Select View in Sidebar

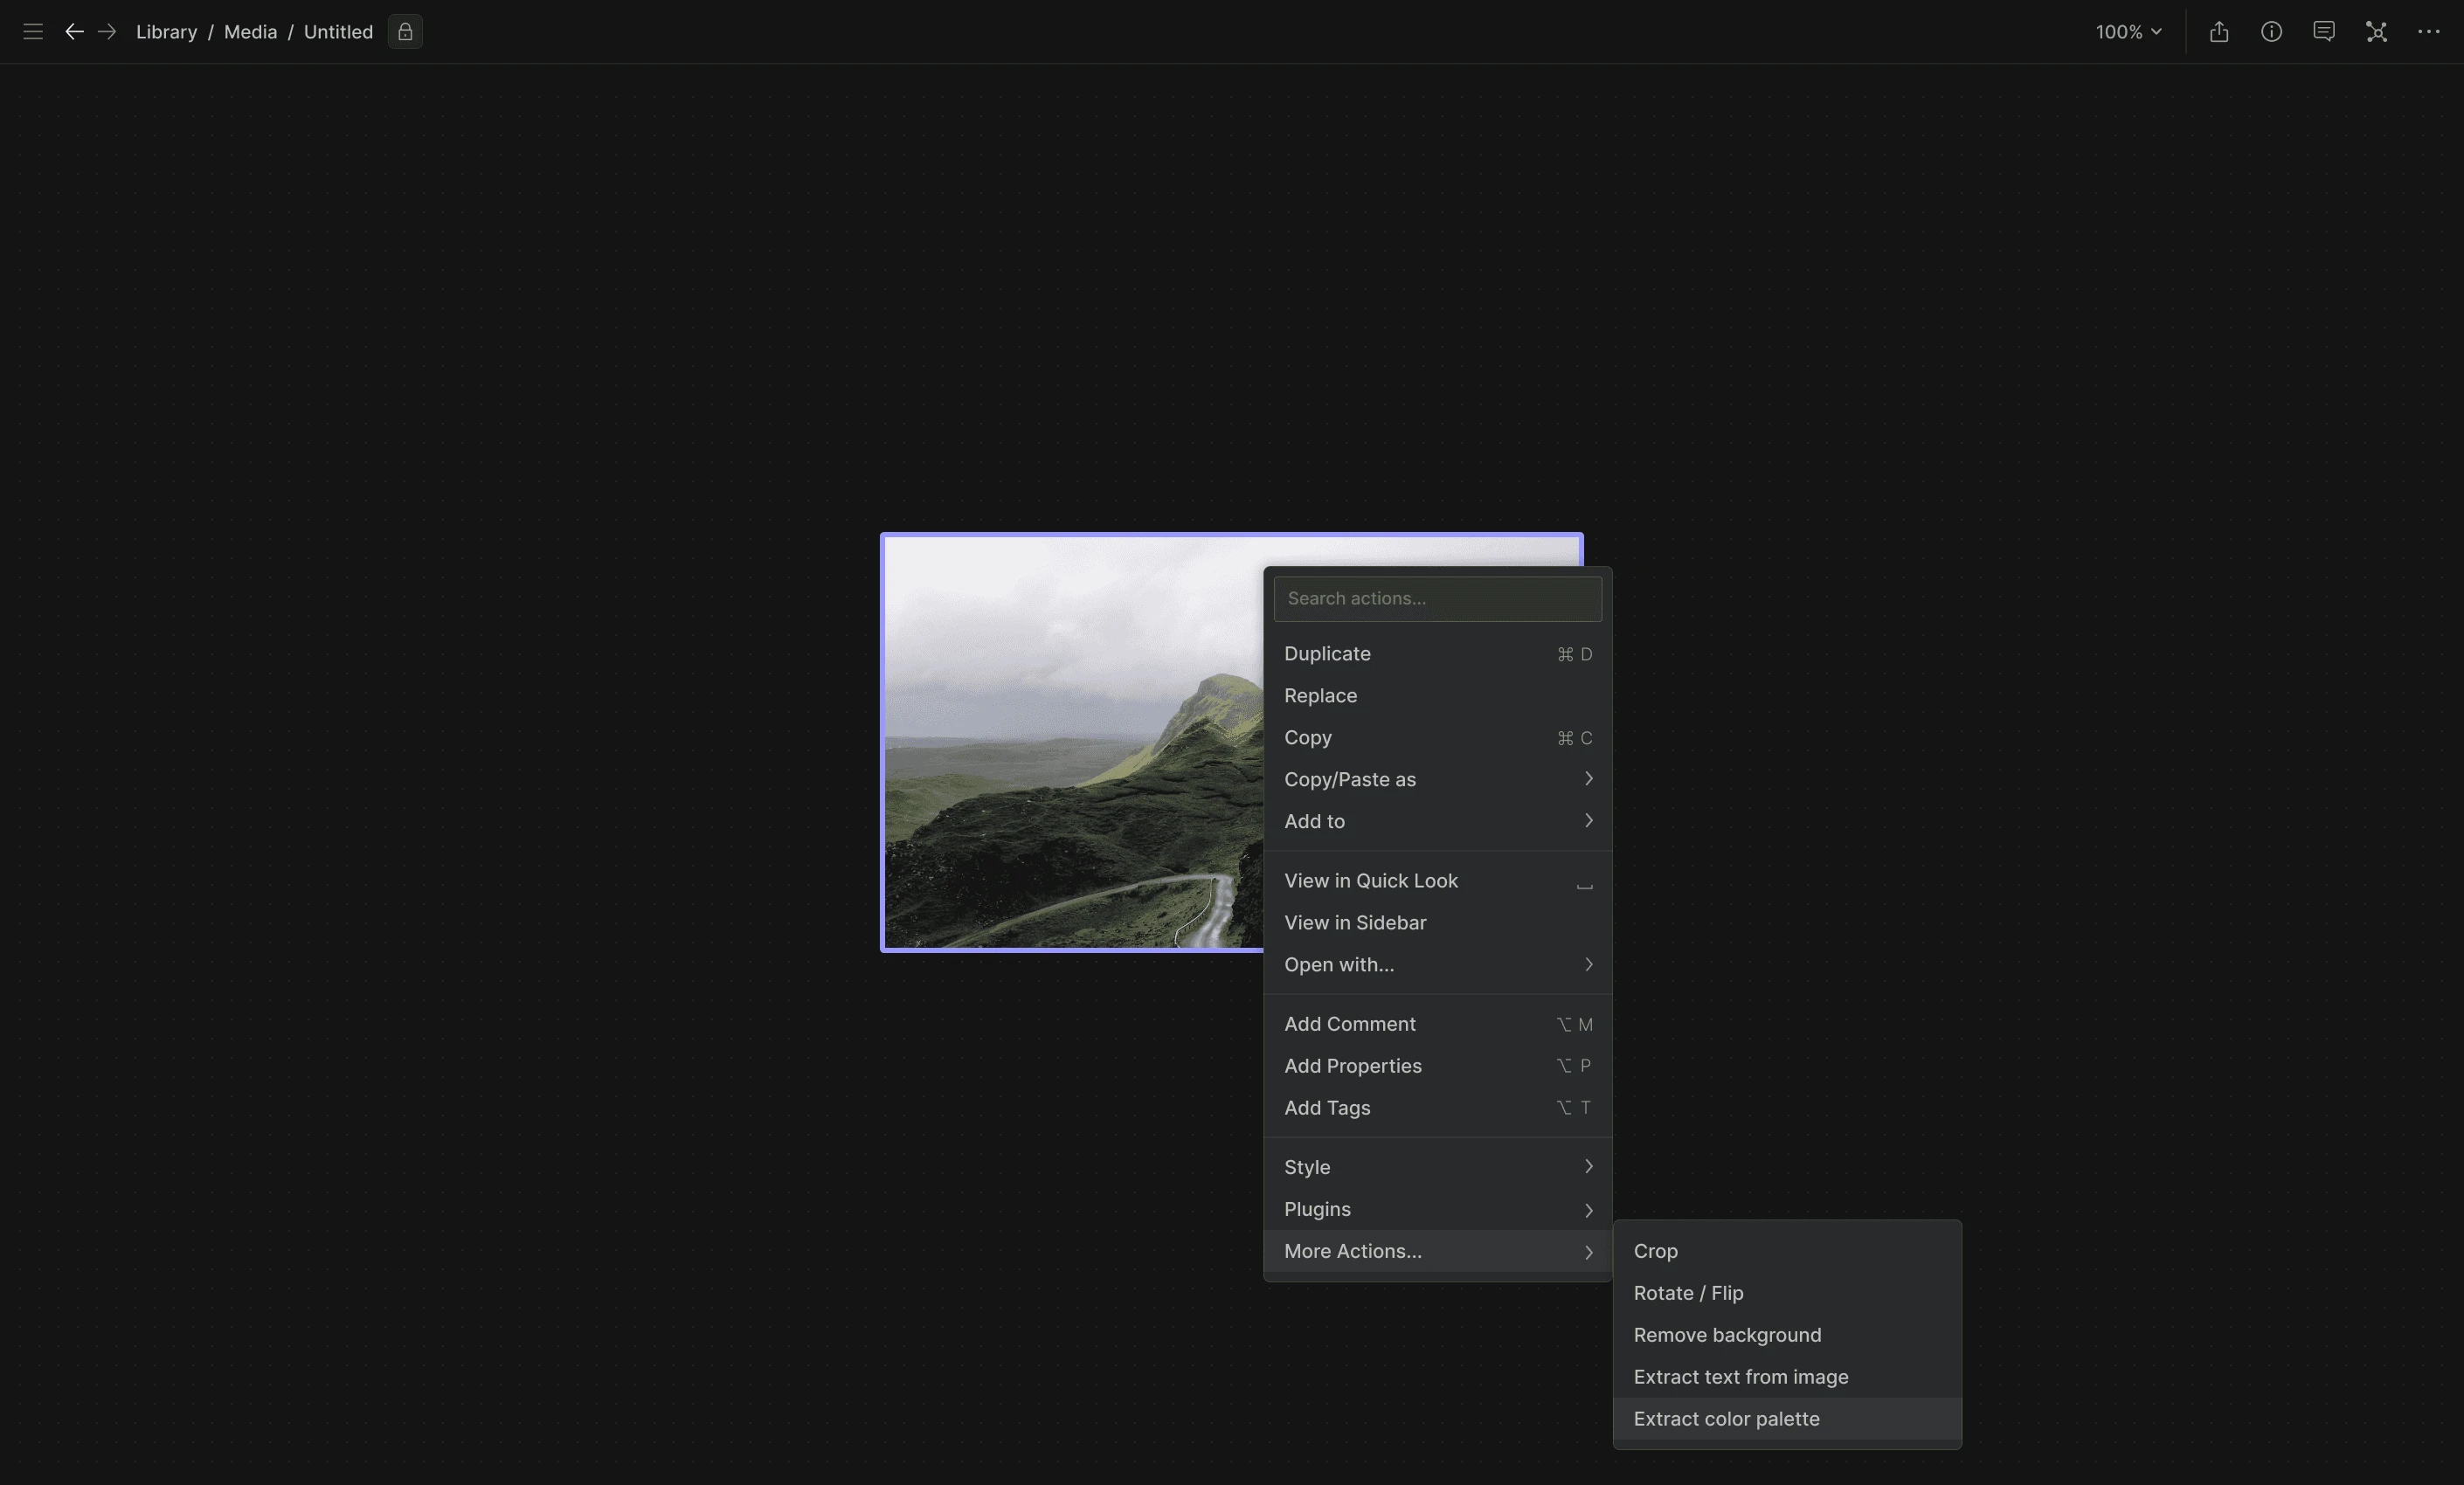[1437, 923]
